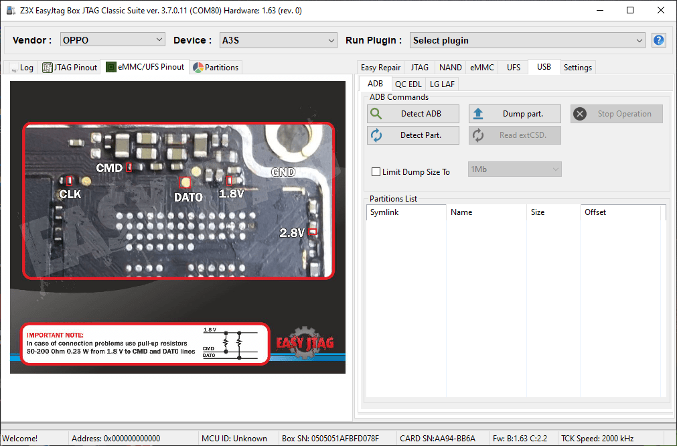Screen dimensions: 677x446
Task: Click the Welcome! status bar text
Action: pos(20,438)
